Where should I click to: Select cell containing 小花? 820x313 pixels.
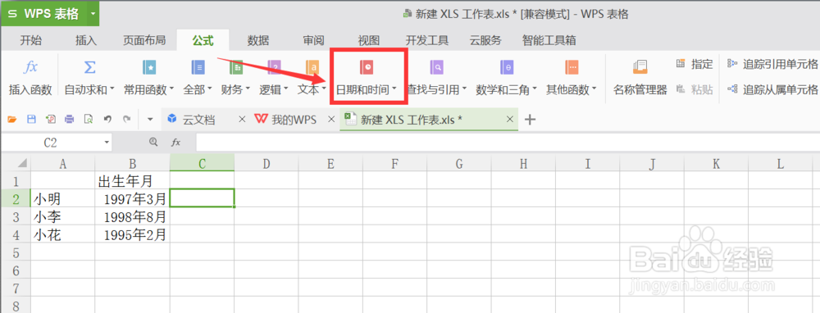[63, 234]
